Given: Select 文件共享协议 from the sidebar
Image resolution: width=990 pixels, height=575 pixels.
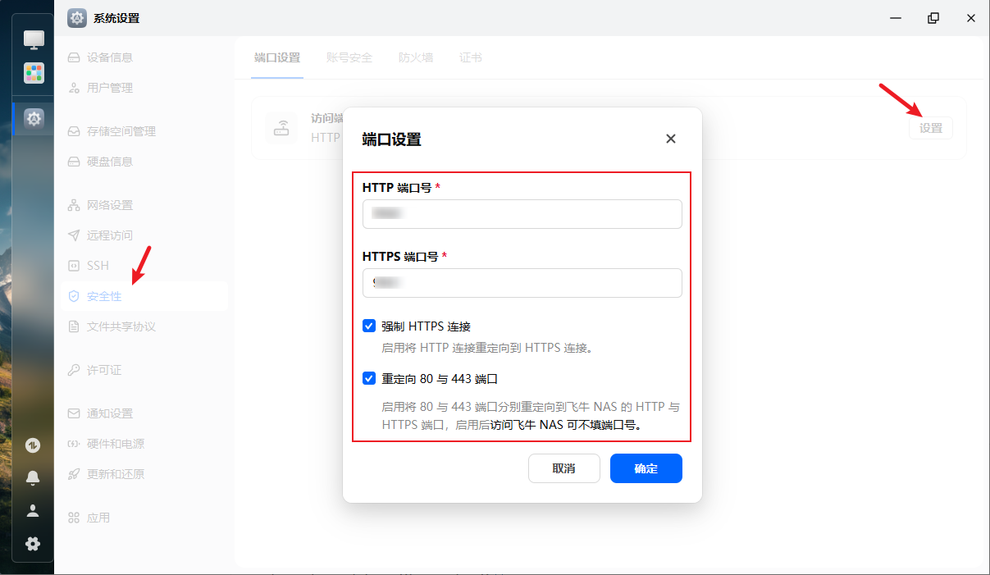Looking at the screenshot, I should point(121,326).
